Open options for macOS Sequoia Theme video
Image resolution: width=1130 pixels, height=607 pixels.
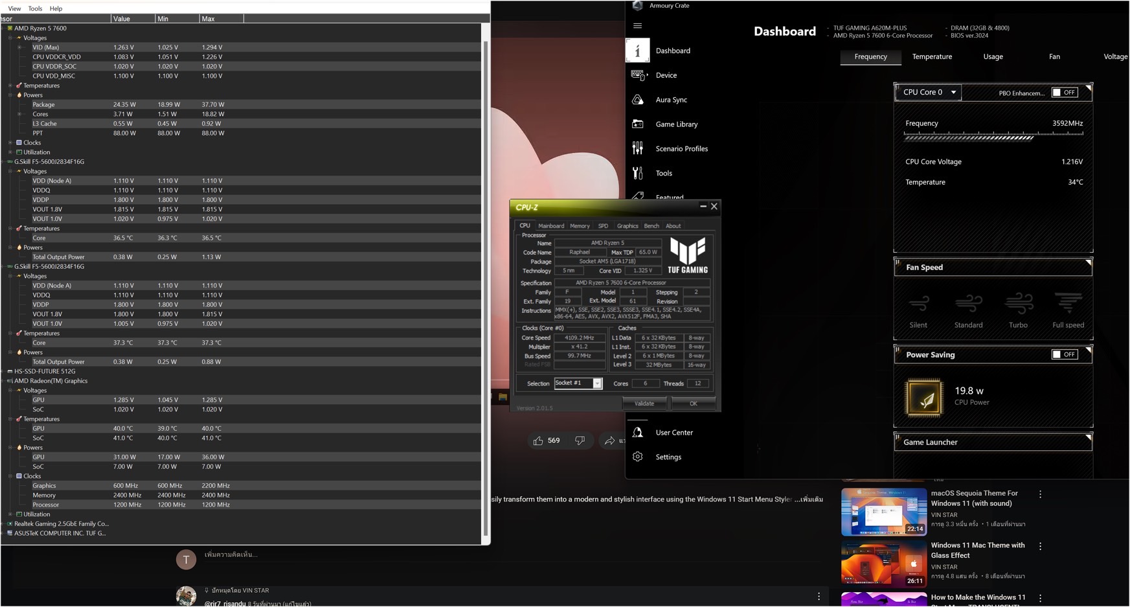(x=1041, y=494)
